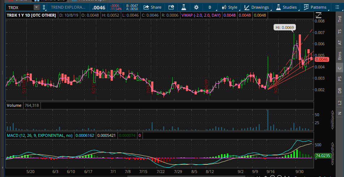Open the Patterns menu
Viewport: 344px width, 177px height.
315,7
